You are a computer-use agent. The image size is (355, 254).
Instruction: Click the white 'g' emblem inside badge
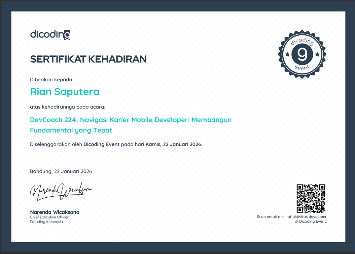click(302, 54)
